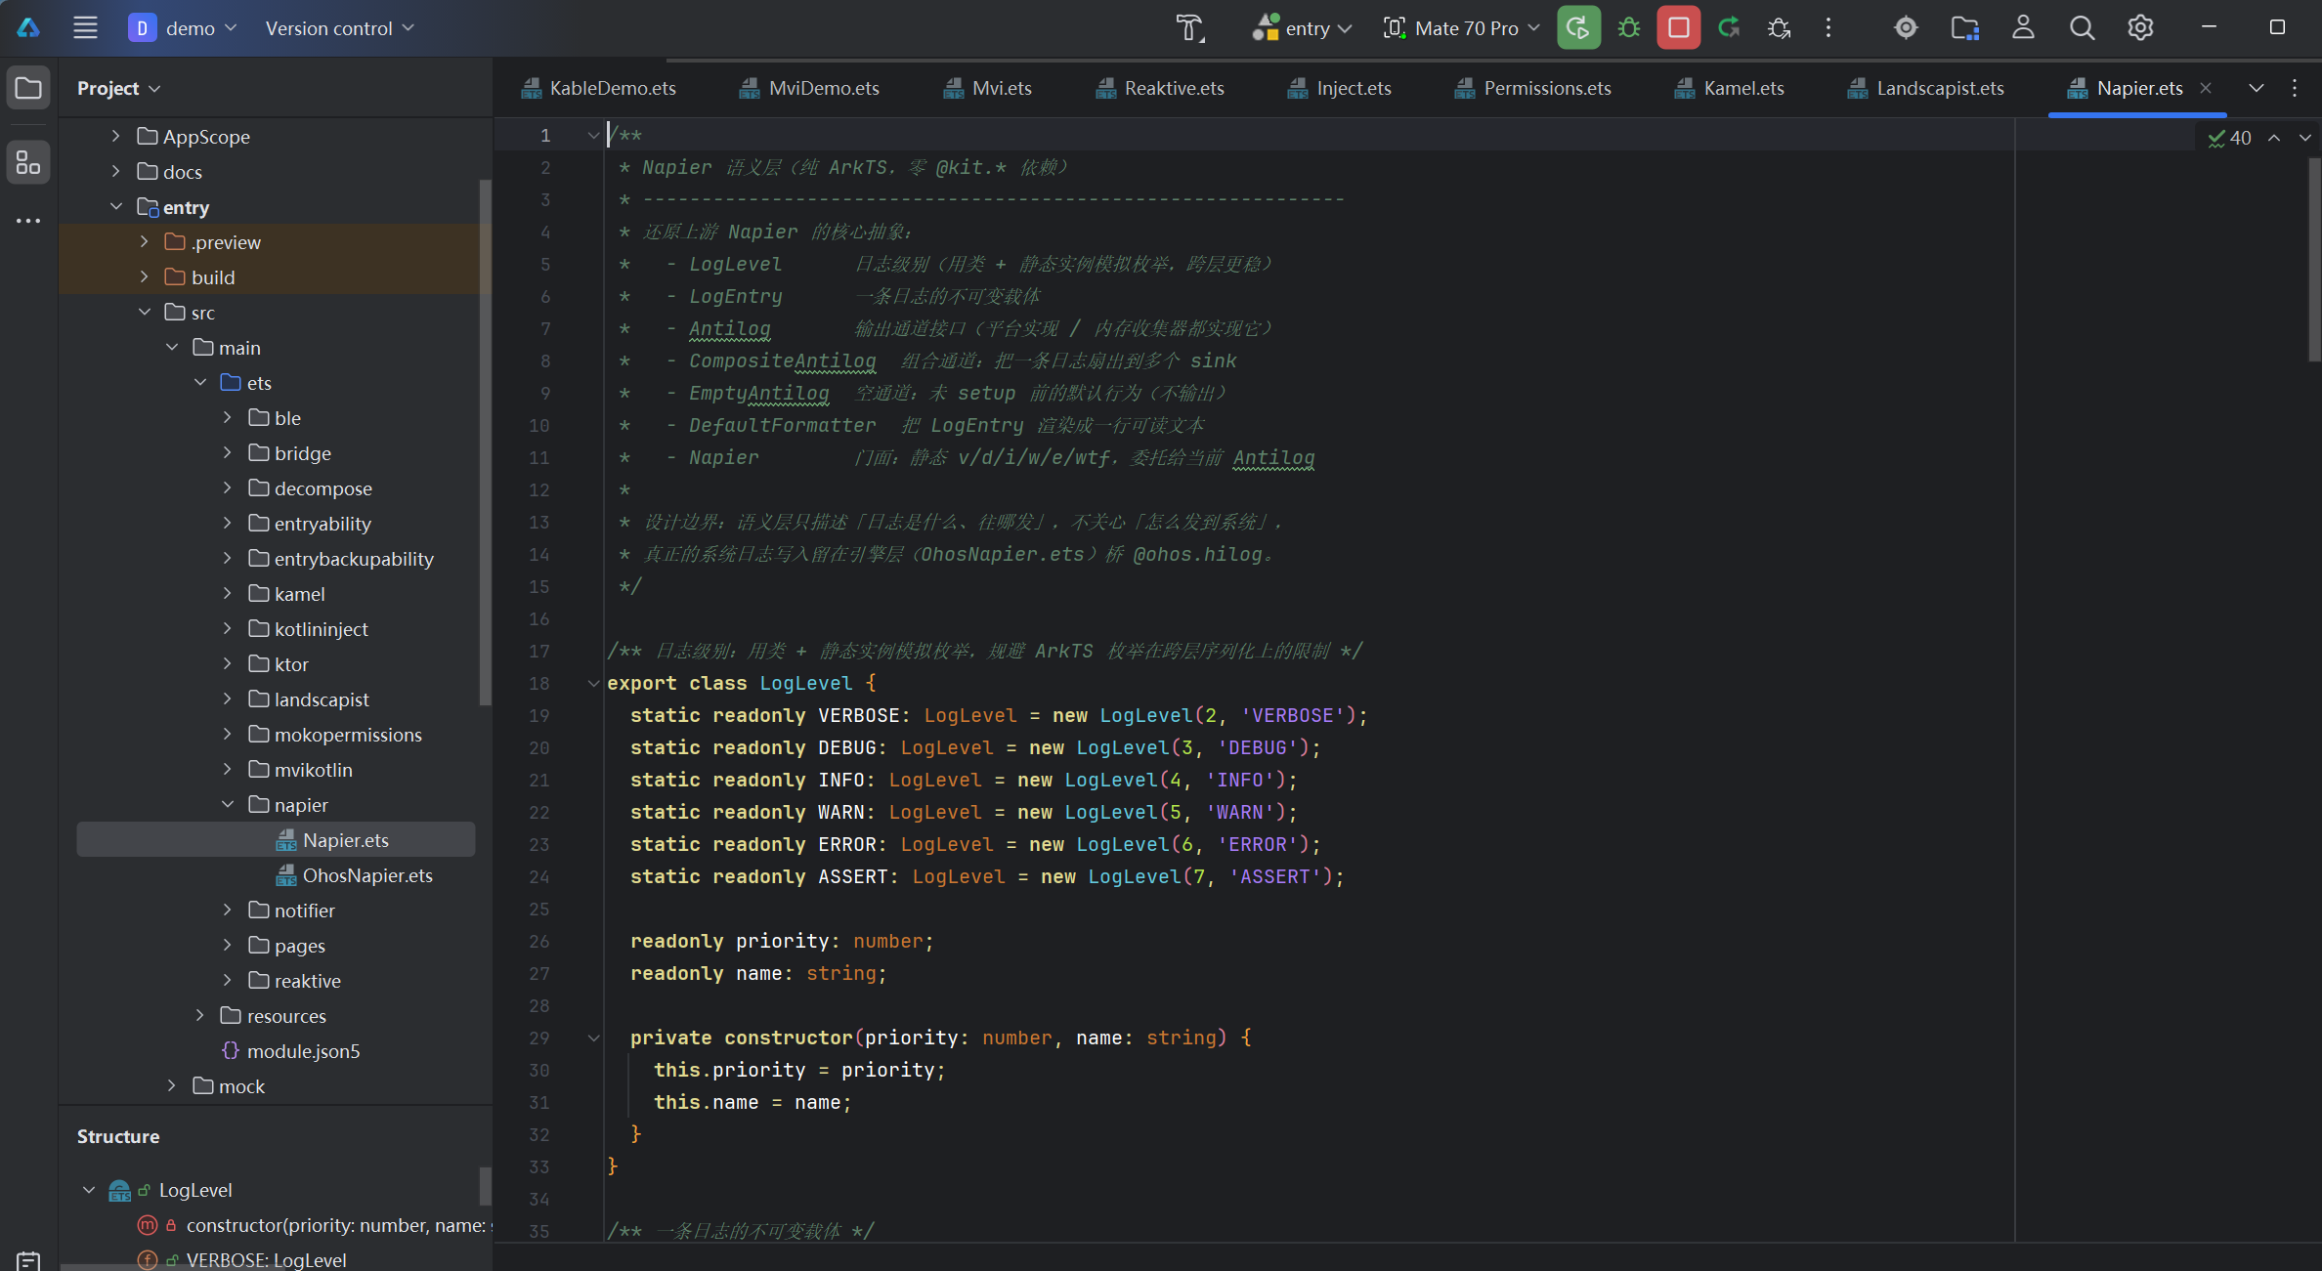Screen dimensions: 2322x1271
Task: Open the Version control dropdown
Action: (x=340, y=28)
